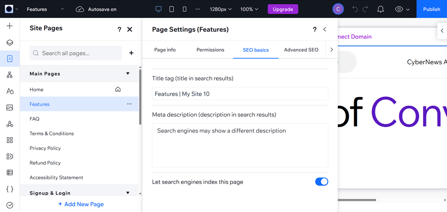Open more breakpoints ellipsis in top bar
447x212 pixels.
click(x=198, y=9)
